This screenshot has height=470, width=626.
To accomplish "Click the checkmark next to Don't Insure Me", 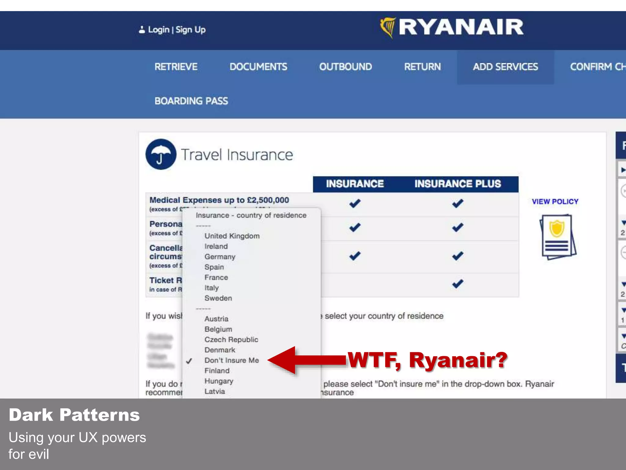I will (x=189, y=361).
